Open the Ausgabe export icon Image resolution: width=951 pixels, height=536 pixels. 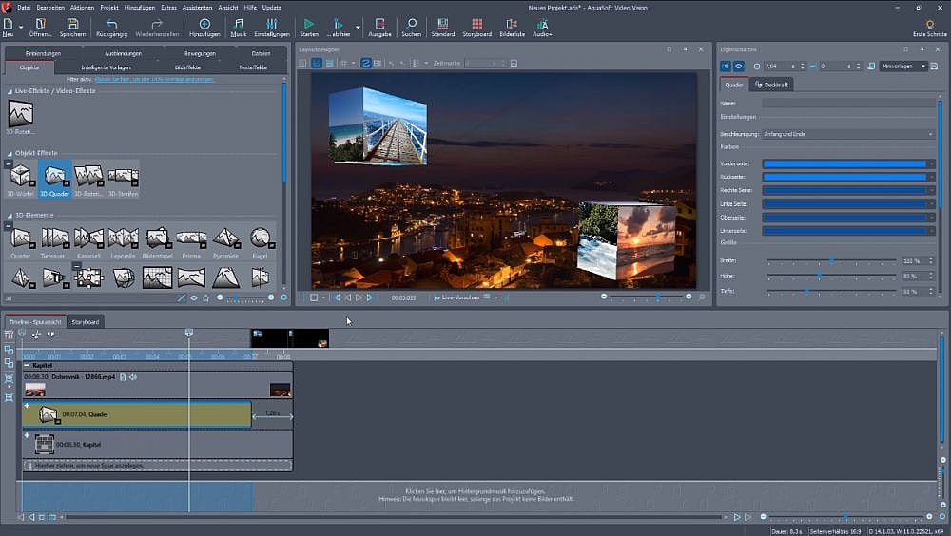[379, 23]
